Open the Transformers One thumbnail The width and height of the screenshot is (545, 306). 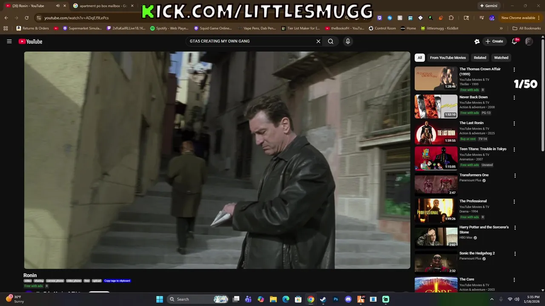pos(436,184)
